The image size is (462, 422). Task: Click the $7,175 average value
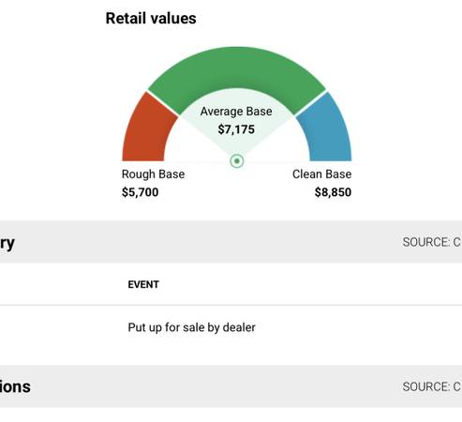[x=236, y=129]
